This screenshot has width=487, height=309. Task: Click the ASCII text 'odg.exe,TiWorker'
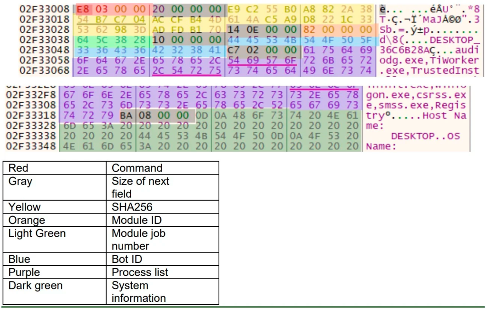(x=429, y=60)
